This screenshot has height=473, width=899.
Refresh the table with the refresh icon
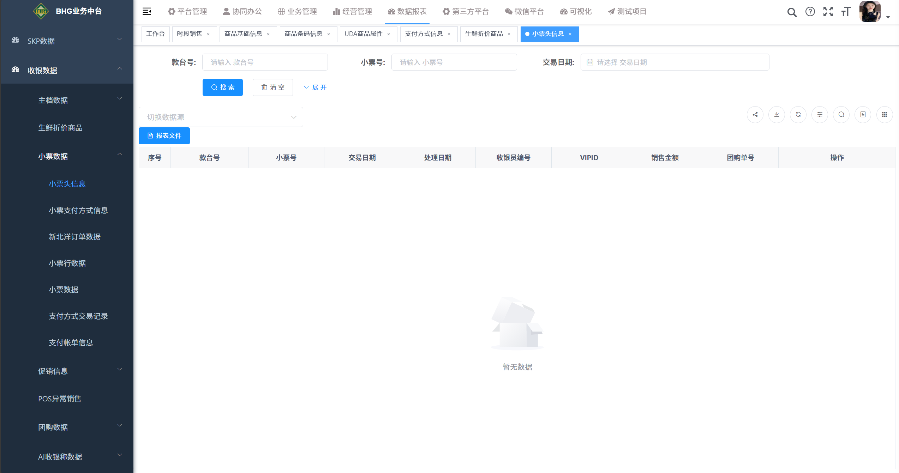pos(798,115)
